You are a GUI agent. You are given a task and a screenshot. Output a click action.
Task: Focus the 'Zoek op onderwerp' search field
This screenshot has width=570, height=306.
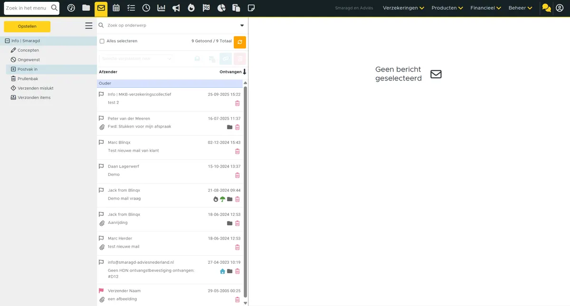click(x=171, y=26)
